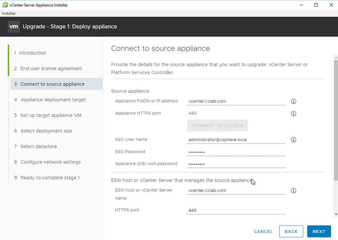Screen dimensions: 338x240
Task: Click Cancel to abort upgrade
Action: point(263,232)
